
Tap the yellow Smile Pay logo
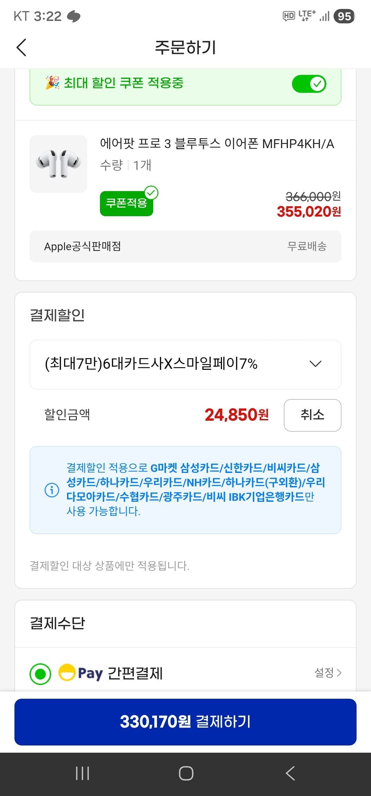pyautogui.click(x=81, y=673)
